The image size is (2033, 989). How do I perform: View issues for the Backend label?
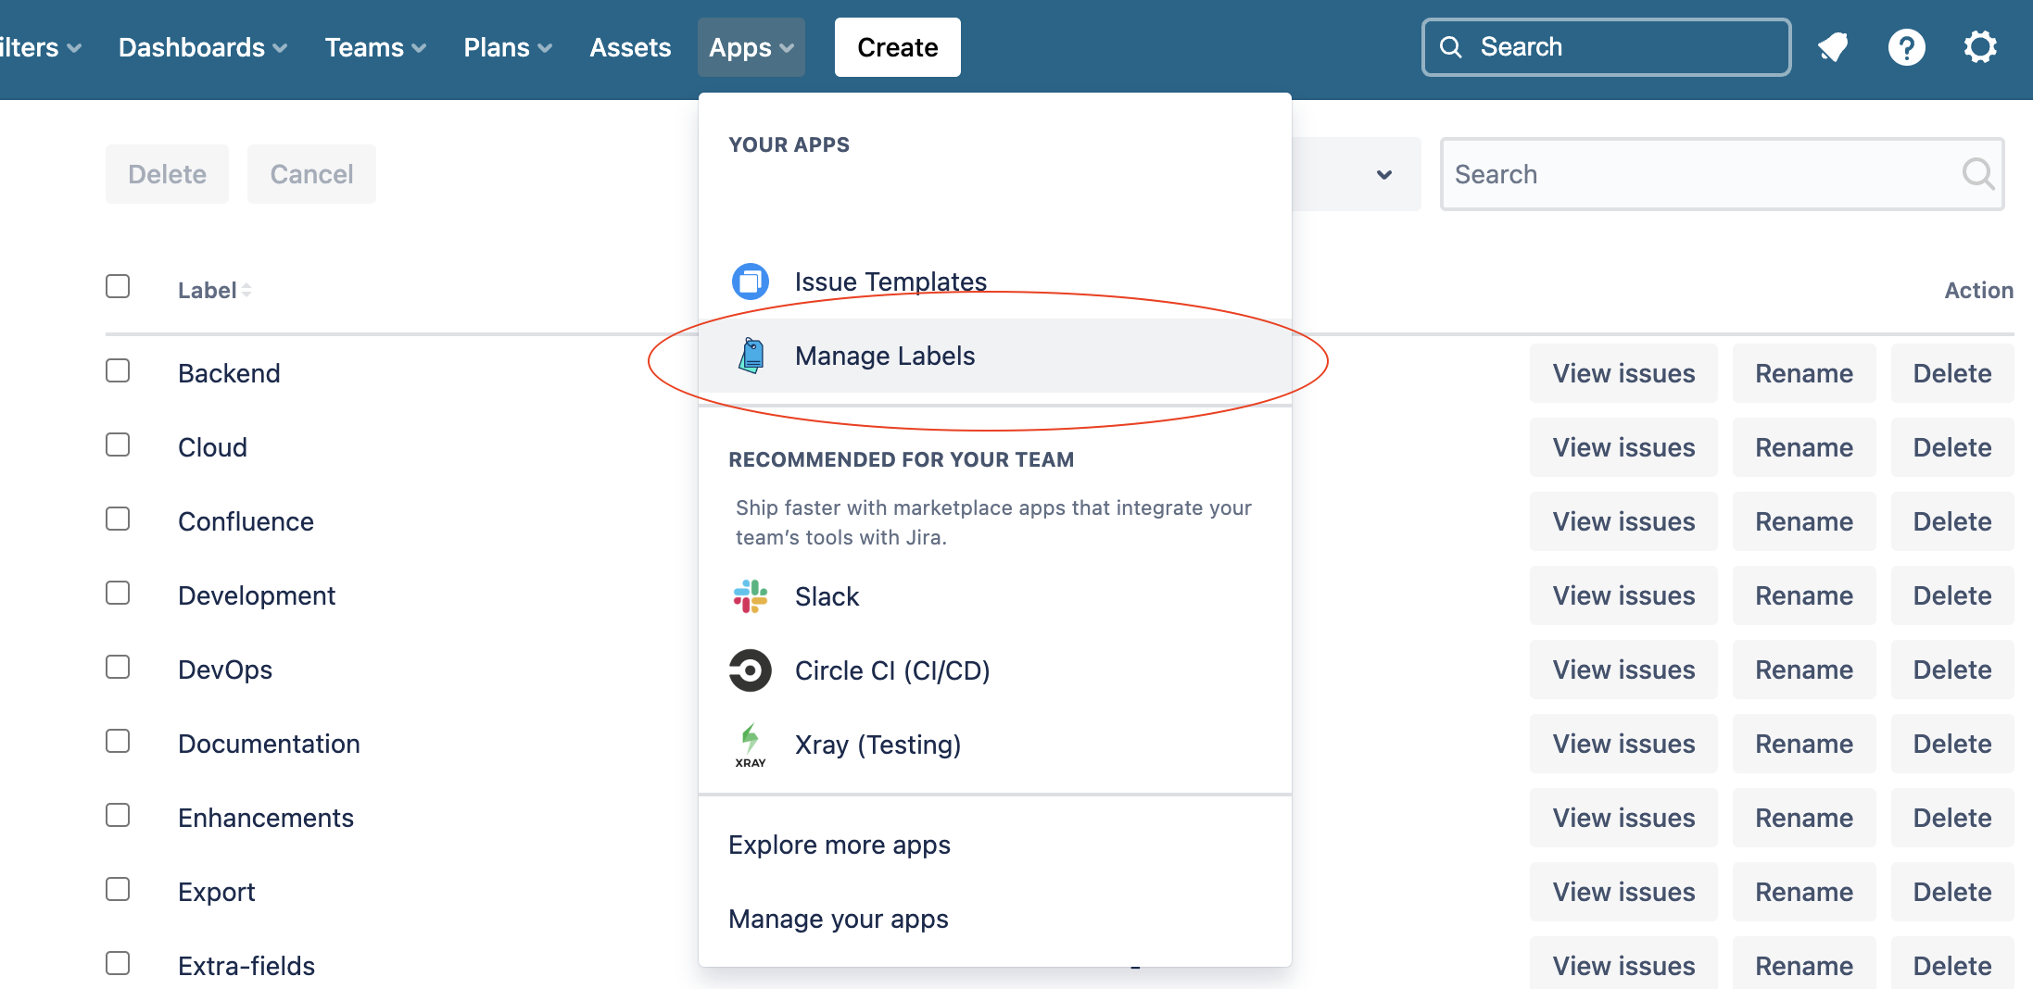click(1623, 373)
